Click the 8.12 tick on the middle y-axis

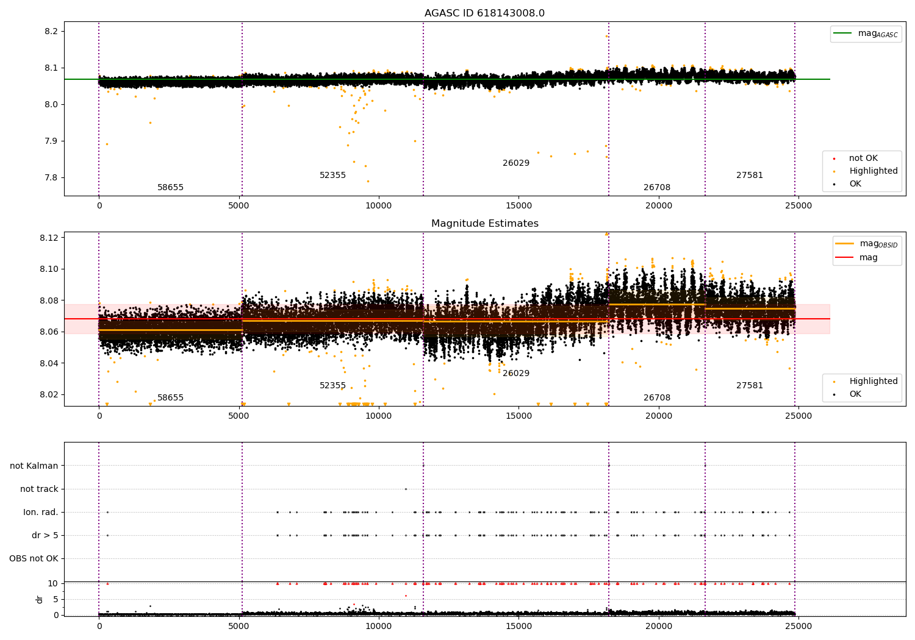coord(49,238)
